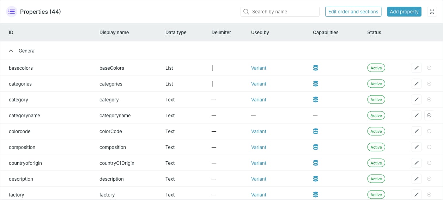The width and height of the screenshot is (443, 200).
Task: Select the categoryname ID cell
Action: 24,115
